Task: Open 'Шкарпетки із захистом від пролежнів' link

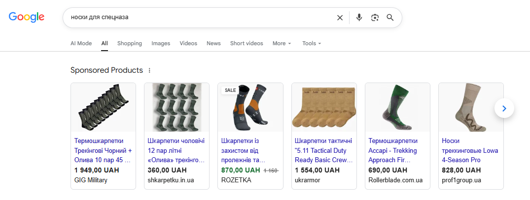Action: (x=244, y=150)
